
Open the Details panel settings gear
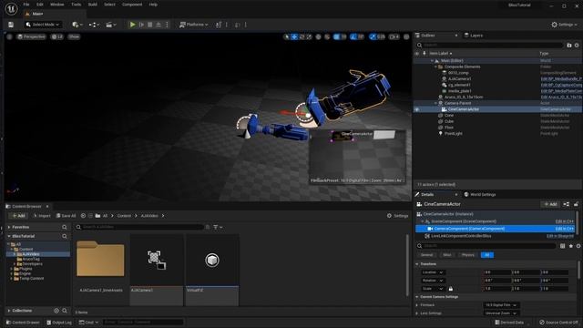pos(578,246)
